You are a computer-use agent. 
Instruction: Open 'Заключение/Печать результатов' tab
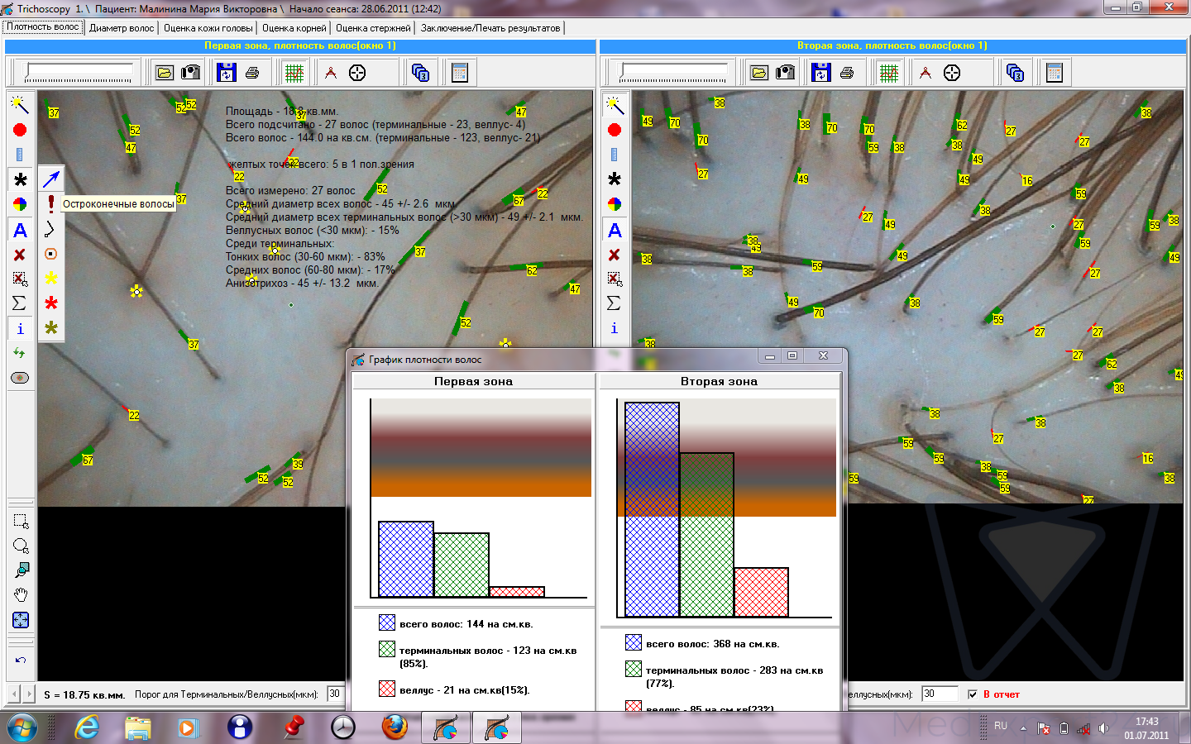[x=490, y=28]
